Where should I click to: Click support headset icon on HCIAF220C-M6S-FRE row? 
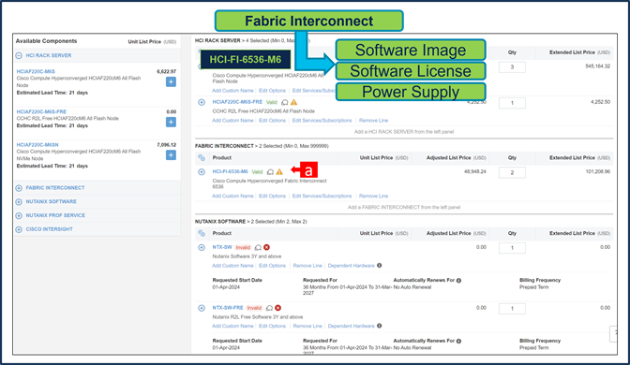[285, 103]
